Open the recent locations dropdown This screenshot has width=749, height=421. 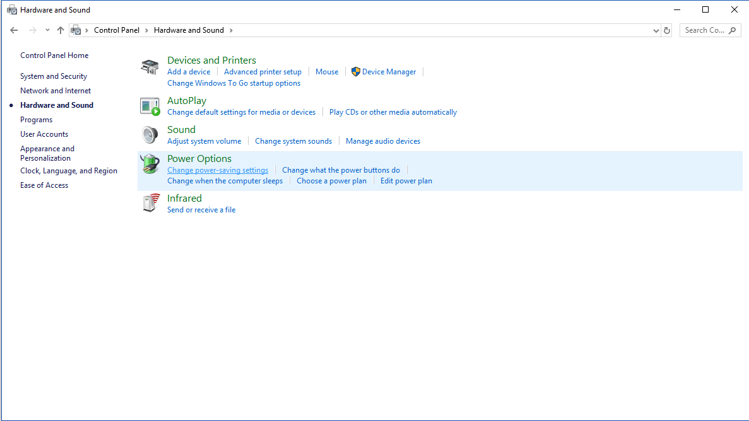pos(47,30)
